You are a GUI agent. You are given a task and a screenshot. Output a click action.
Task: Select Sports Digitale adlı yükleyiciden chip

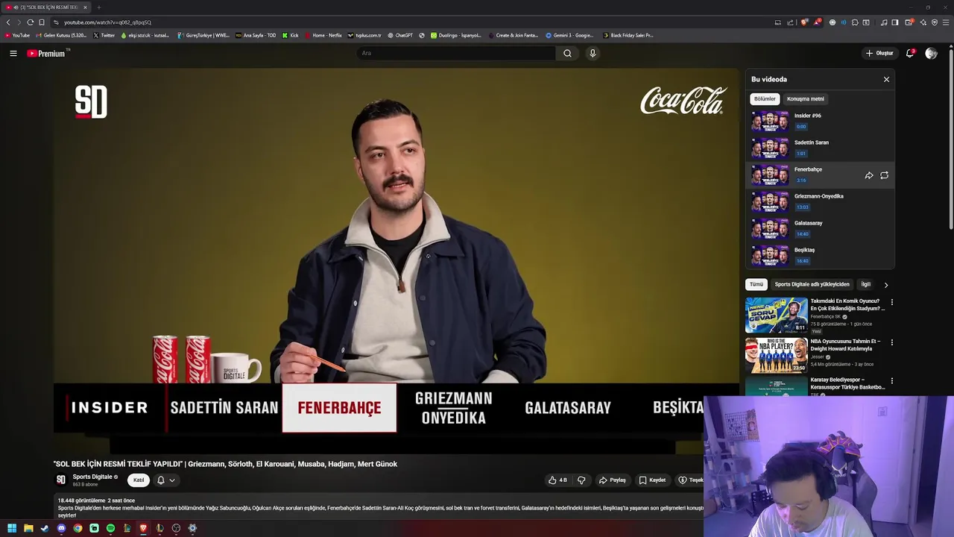click(x=812, y=284)
